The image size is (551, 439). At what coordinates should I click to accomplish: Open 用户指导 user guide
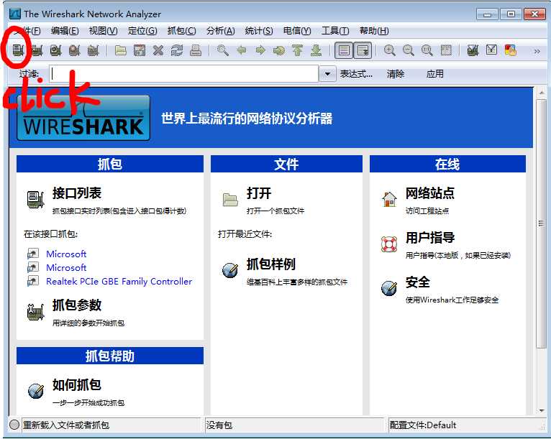[430, 238]
